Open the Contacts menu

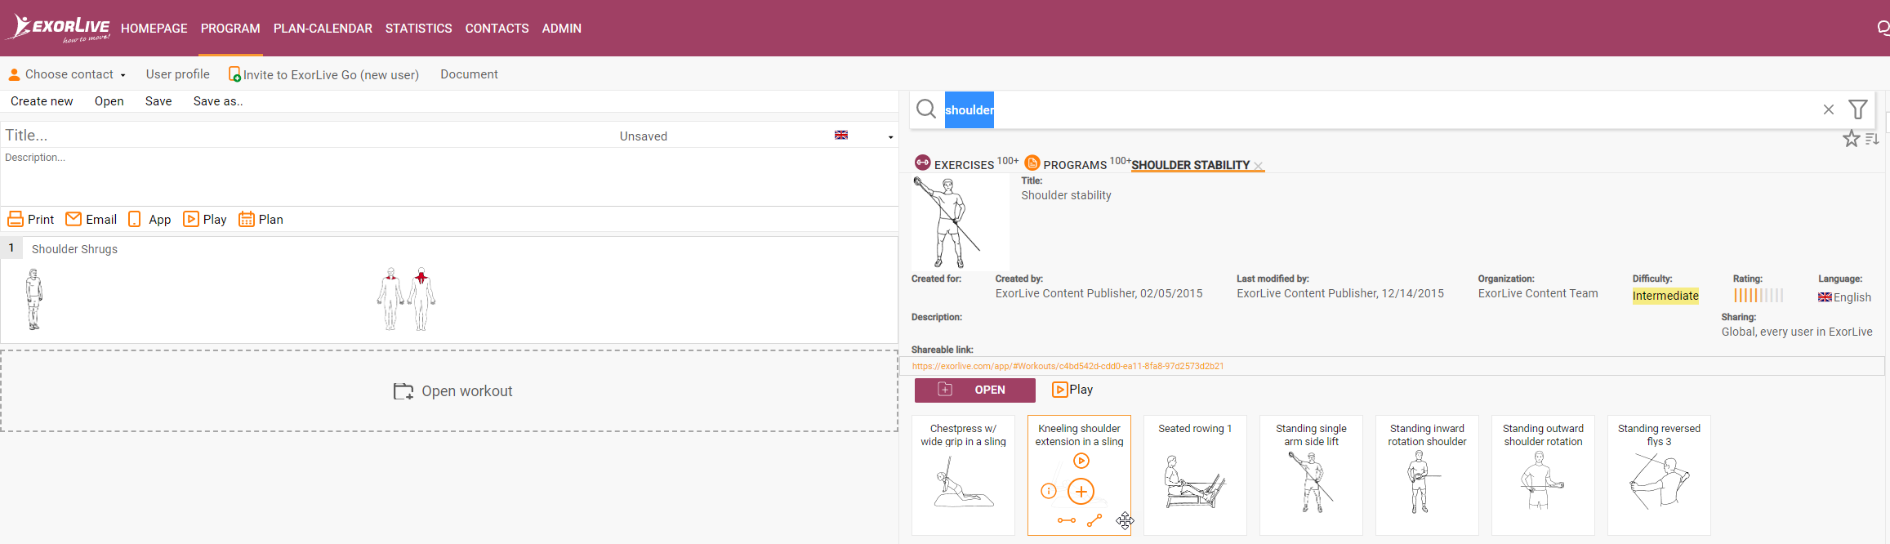(497, 29)
